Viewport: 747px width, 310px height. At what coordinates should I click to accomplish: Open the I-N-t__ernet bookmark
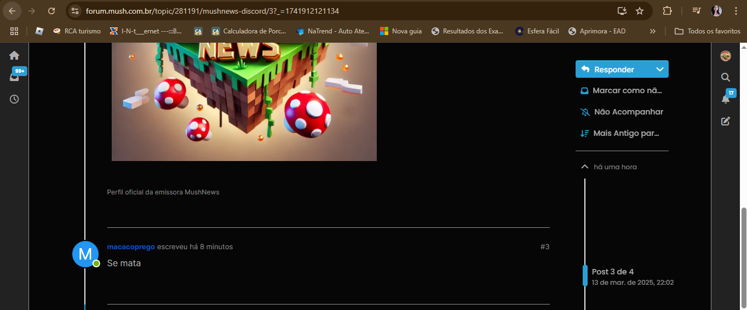pyautogui.click(x=146, y=31)
